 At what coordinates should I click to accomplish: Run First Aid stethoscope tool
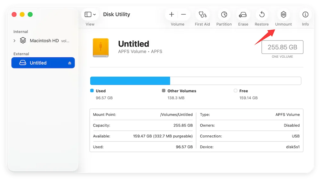pyautogui.click(x=203, y=14)
